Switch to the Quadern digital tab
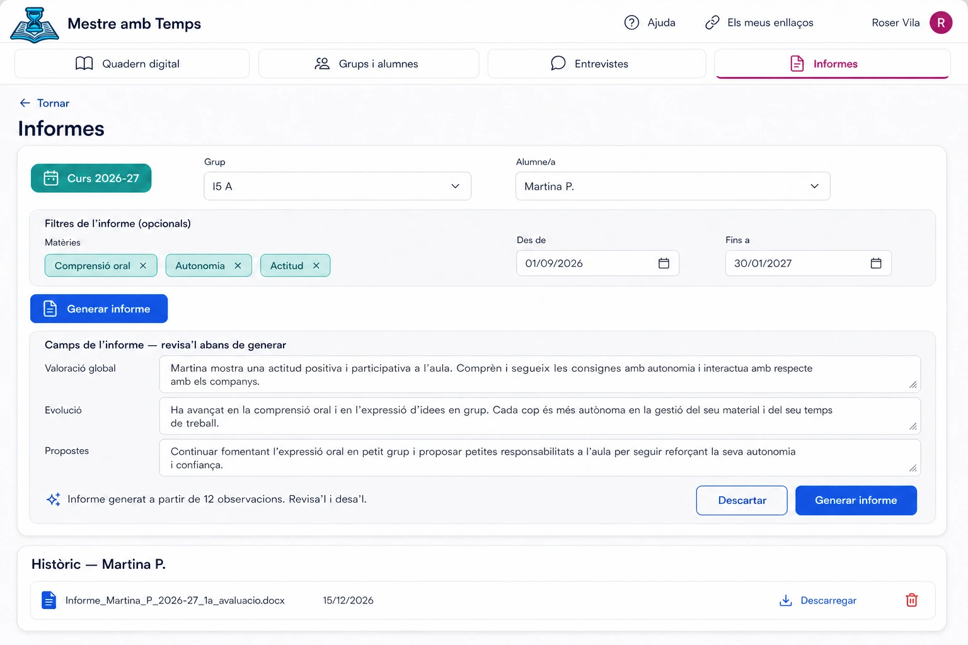The height and width of the screenshot is (645, 968). pos(132,64)
